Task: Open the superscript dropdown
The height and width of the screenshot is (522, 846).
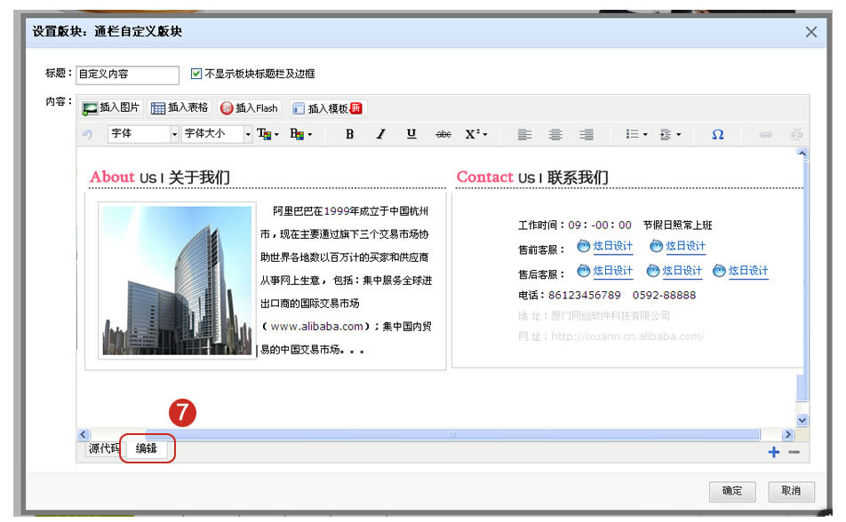Action: [x=476, y=134]
